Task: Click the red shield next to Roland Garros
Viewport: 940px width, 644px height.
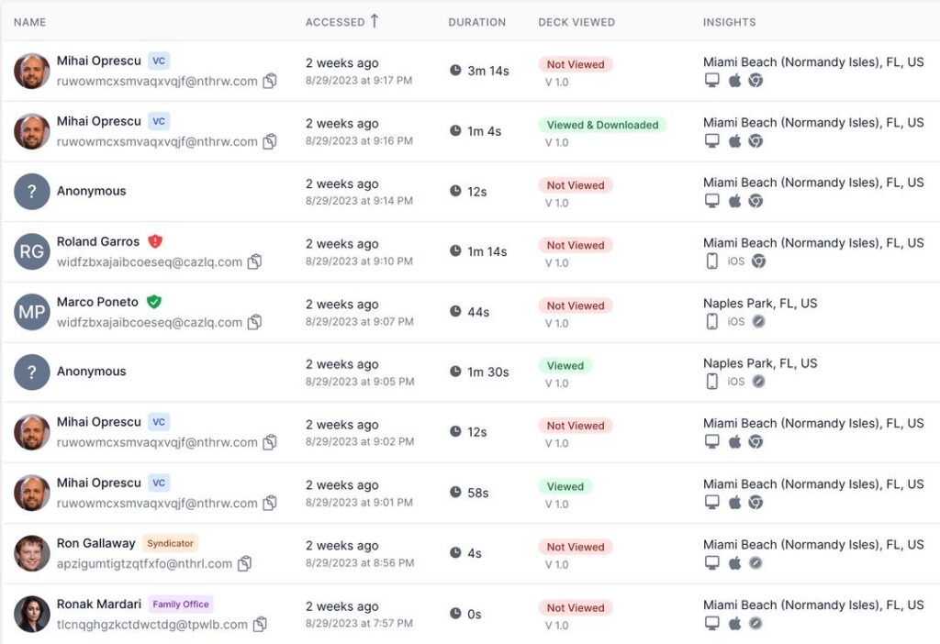Action: (155, 241)
